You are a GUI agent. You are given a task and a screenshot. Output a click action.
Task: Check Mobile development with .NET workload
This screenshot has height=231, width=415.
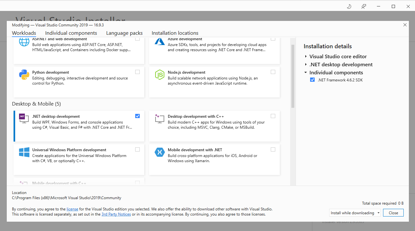pyautogui.click(x=273, y=149)
